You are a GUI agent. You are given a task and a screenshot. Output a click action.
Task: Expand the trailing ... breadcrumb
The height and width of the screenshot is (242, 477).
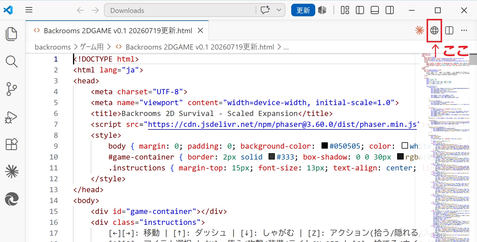pos(286,48)
